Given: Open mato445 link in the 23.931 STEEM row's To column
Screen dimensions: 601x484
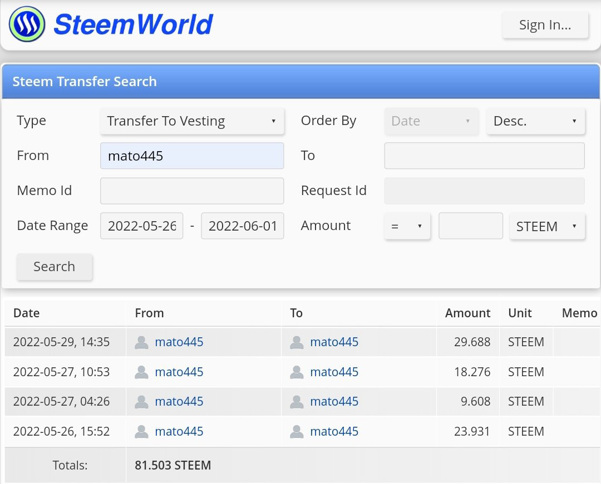Looking at the screenshot, I should [334, 431].
